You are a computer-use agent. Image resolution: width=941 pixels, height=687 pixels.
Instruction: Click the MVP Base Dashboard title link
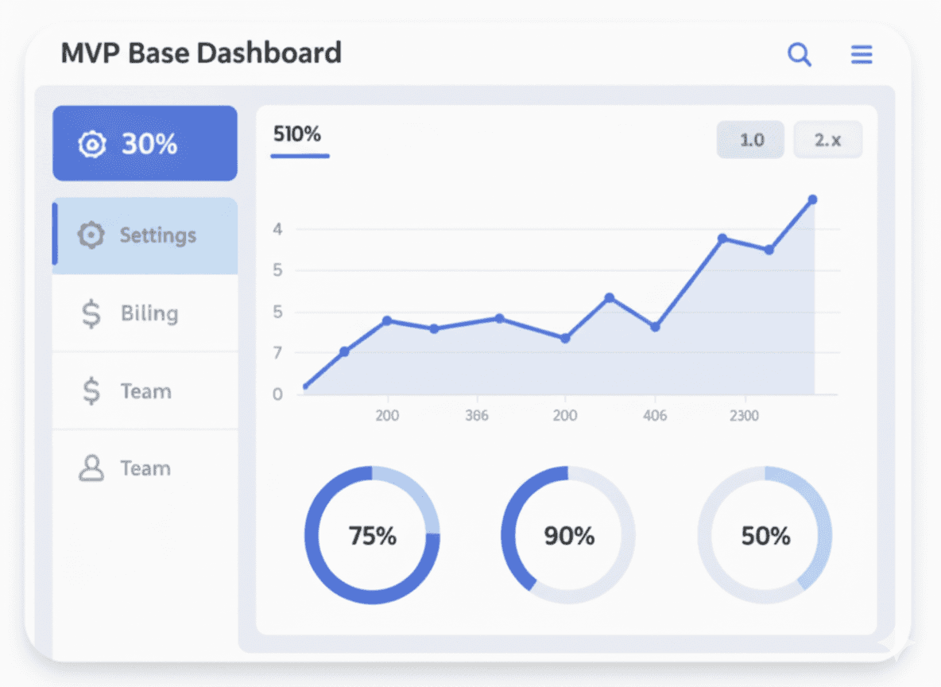[x=201, y=52]
